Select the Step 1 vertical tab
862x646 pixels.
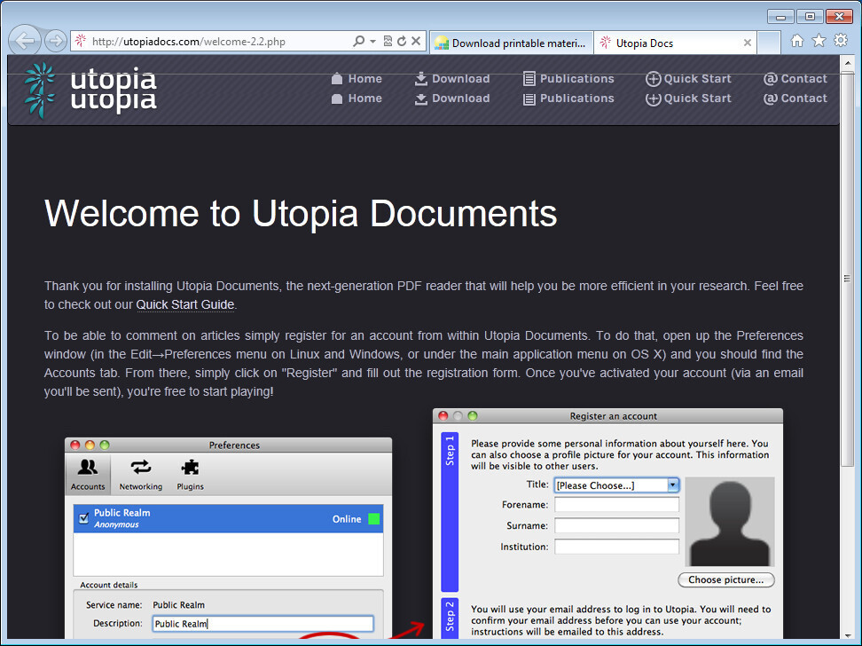point(450,511)
